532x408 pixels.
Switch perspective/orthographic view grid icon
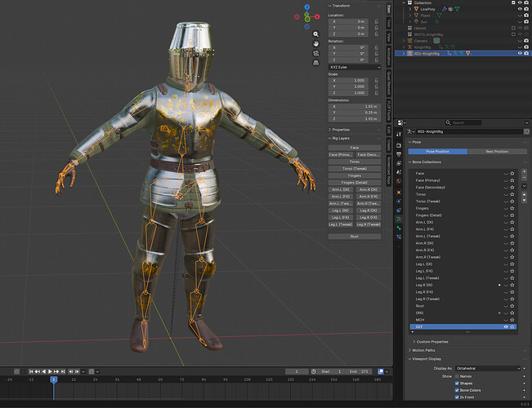pos(316,63)
